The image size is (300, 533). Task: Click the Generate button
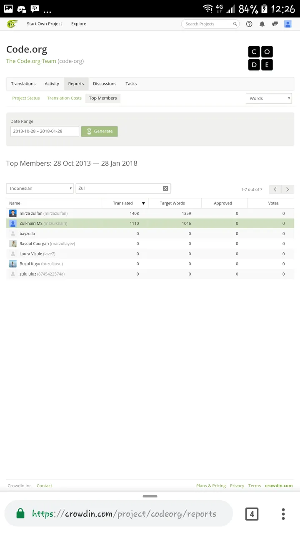100,131
